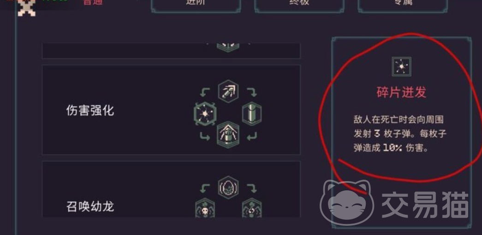Select the highlighted burst-shard hexagon skill

click(205, 114)
